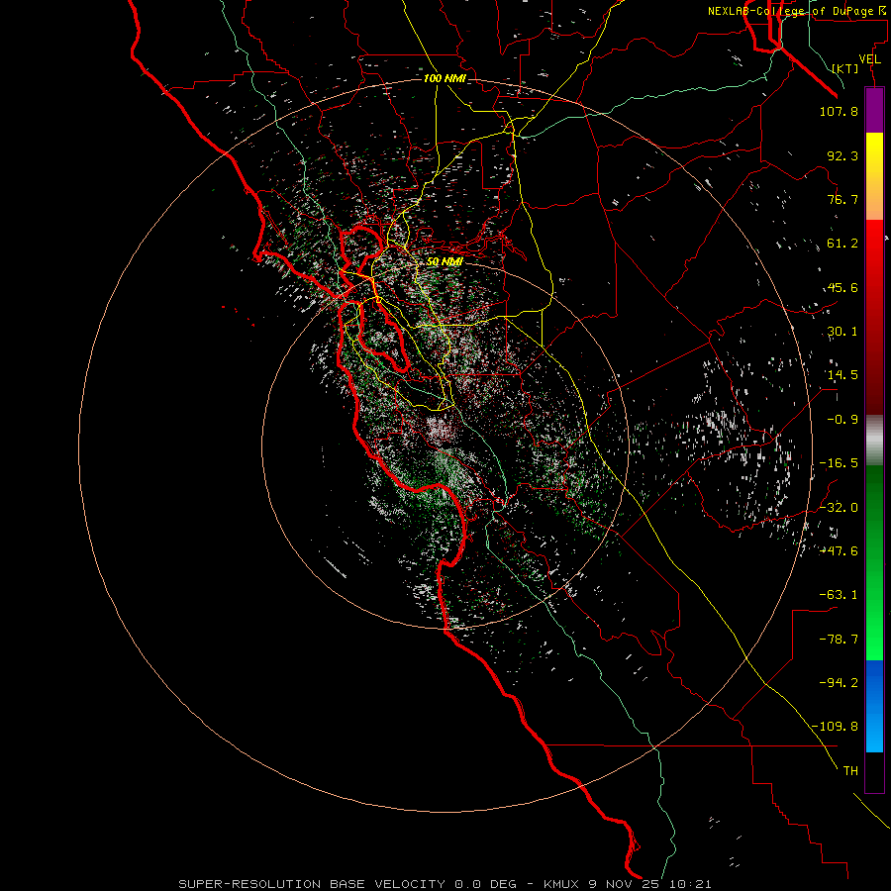Pick the bright green segment near -78.7

tap(874, 640)
